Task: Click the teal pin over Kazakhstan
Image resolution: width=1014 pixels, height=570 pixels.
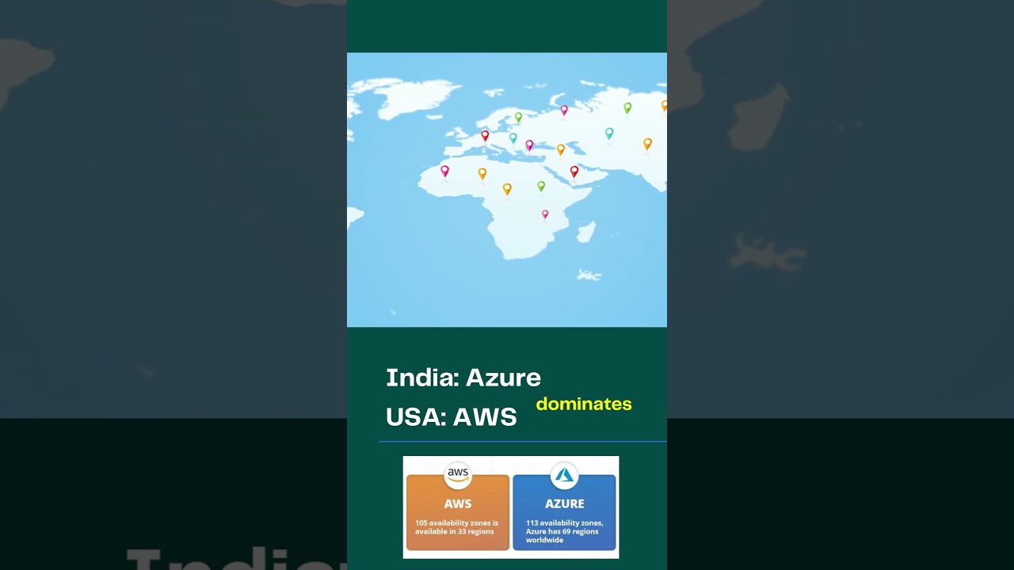Action: click(x=609, y=133)
